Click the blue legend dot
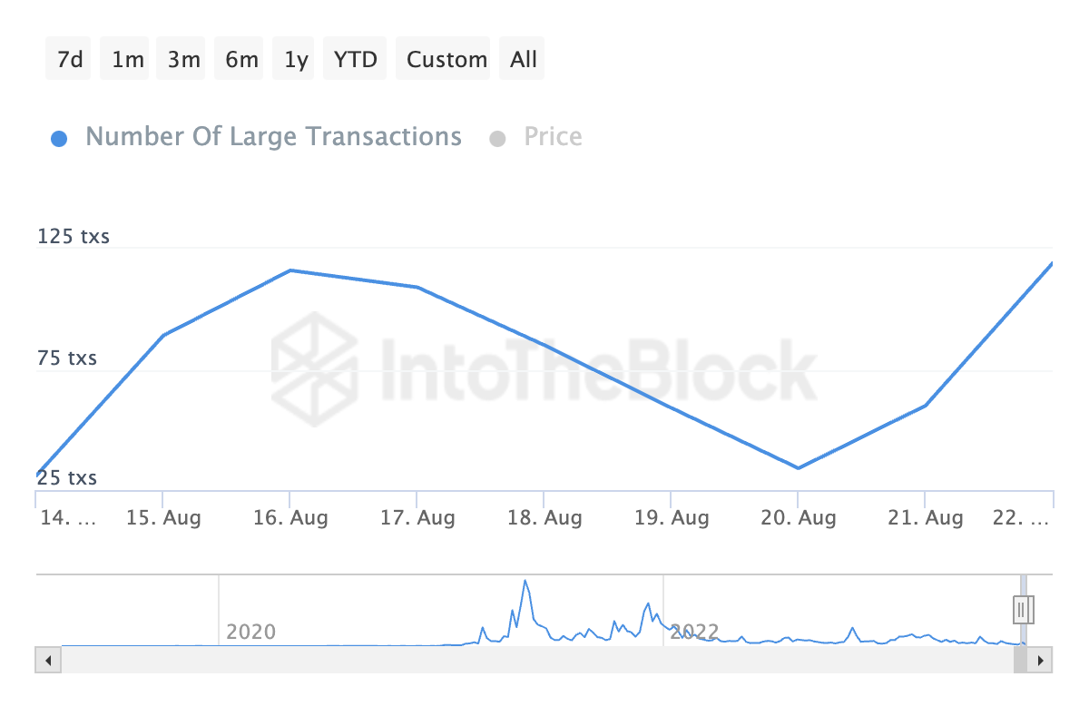This screenshot has height=726, width=1089. click(59, 139)
